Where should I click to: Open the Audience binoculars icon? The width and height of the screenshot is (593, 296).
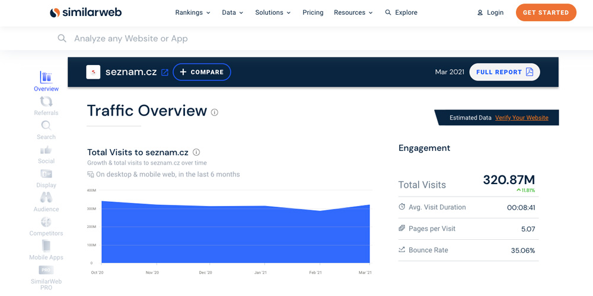pos(46,198)
